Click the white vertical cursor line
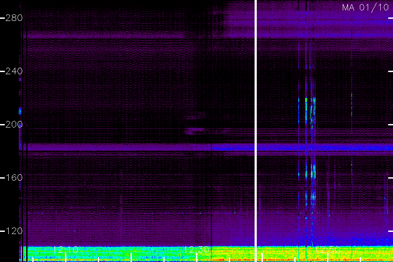The height and width of the screenshot is (262, 393). coord(255,131)
